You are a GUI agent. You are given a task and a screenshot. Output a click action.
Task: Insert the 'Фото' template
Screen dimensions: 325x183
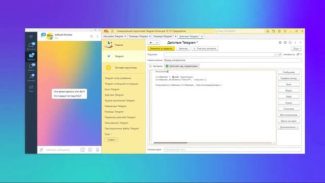[288, 84]
